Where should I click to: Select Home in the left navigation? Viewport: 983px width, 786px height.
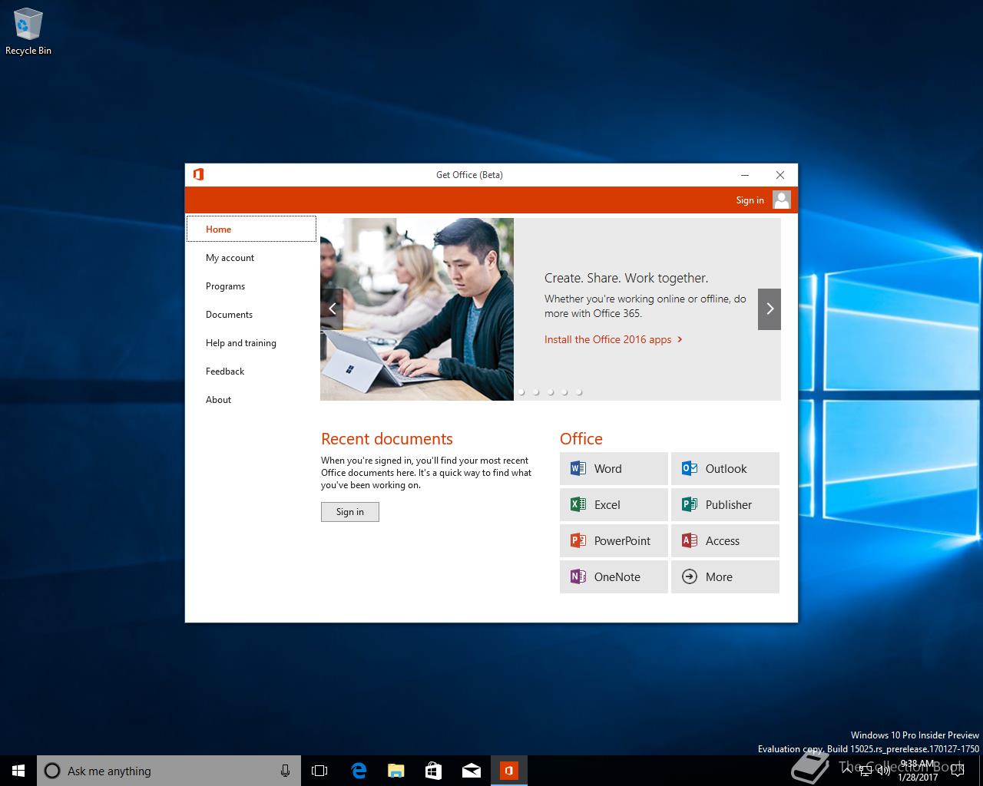(x=251, y=229)
